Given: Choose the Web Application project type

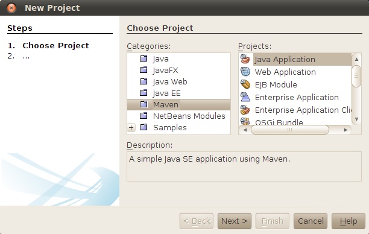Looking at the screenshot, I should point(285,72).
